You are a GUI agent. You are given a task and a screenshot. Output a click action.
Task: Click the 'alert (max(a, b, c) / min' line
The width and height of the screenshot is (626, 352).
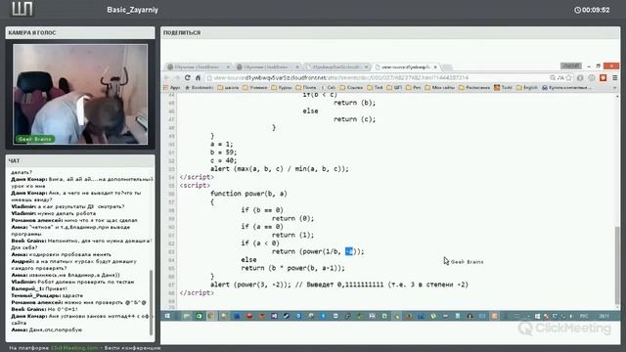point(280,169)
